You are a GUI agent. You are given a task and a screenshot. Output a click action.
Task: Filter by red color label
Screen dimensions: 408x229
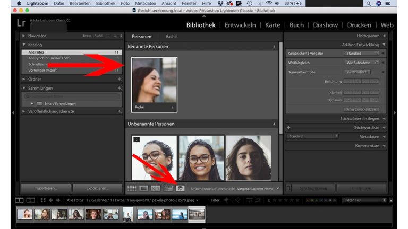pyautogui.click(x=308, y=200)
